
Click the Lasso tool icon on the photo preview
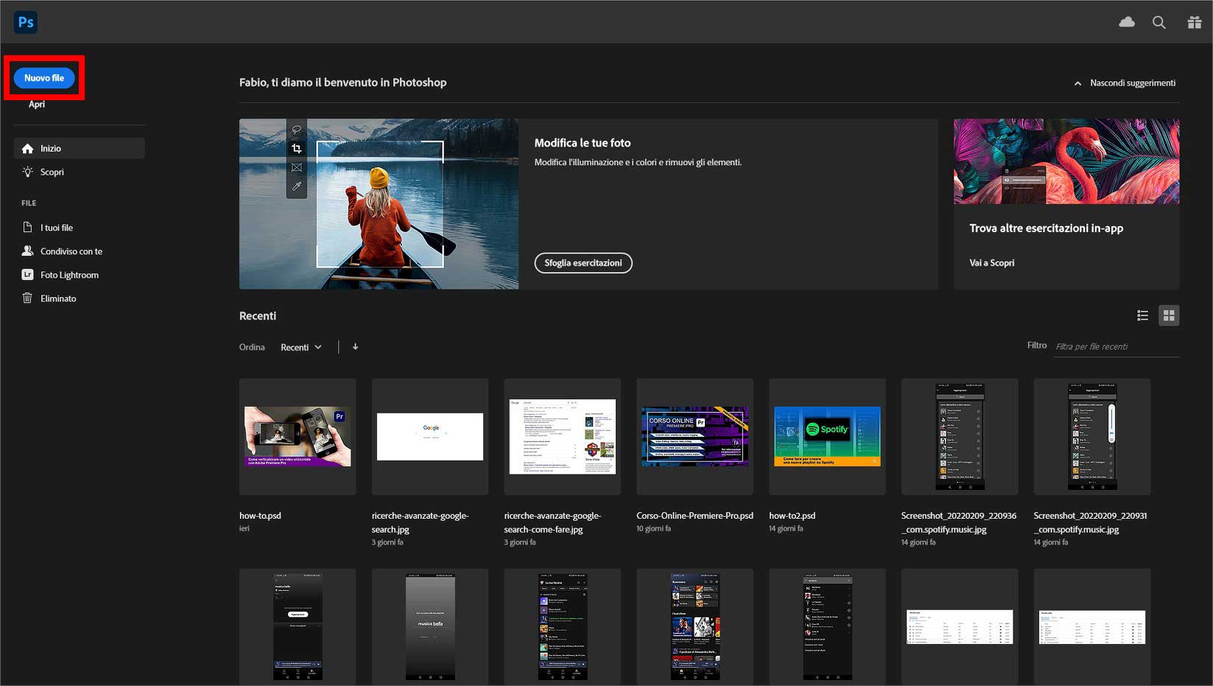pyautogui.click(x=296, y=129)
